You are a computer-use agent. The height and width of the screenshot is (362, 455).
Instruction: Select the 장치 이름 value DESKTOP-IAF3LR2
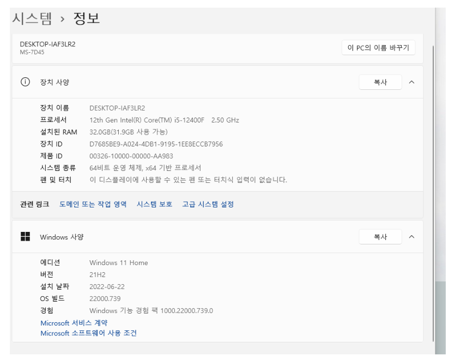point(117,108)
